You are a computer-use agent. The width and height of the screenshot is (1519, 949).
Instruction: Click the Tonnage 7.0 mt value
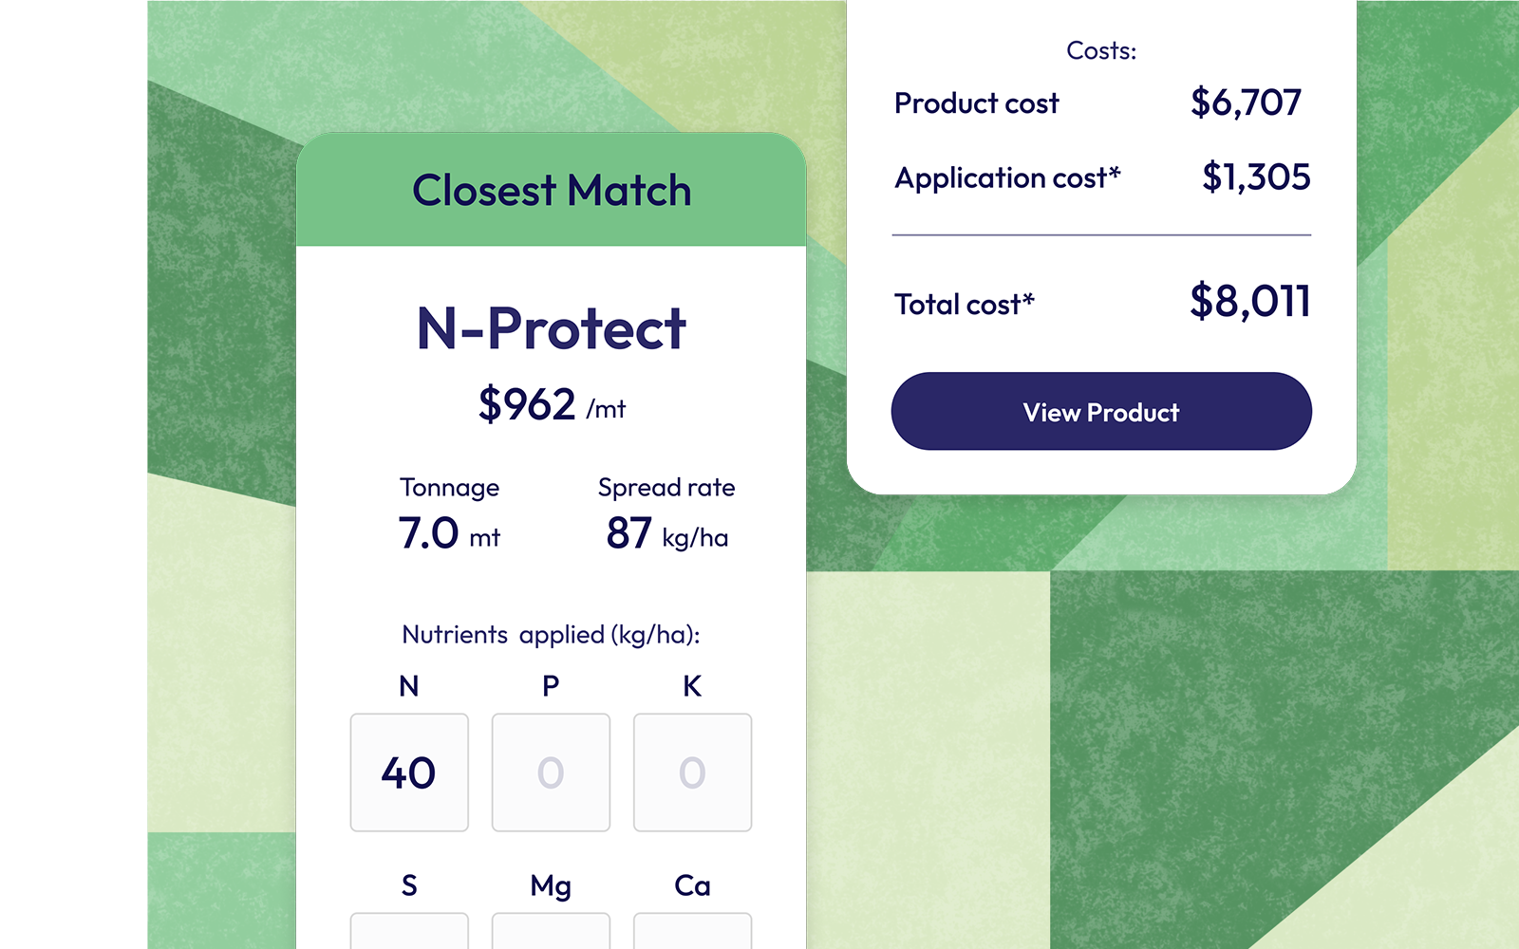449,533
